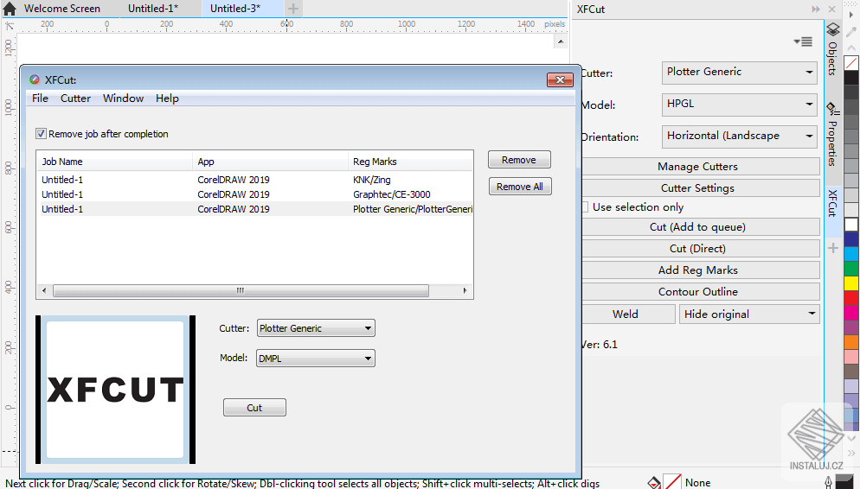Go to Welcome Screen home icon
This screenshot has width=860, height=489.
tap(10, 9)
